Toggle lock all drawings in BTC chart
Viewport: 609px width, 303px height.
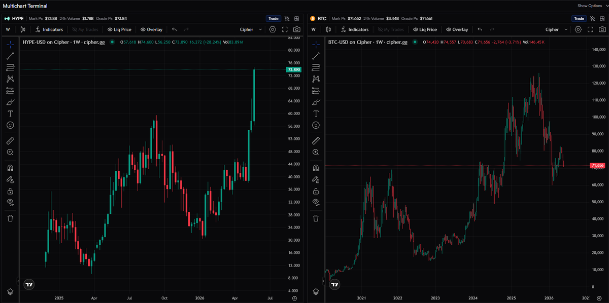(316, 191)
